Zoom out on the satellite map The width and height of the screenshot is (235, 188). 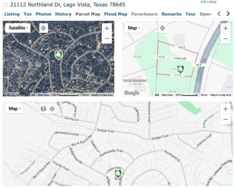tap(107, 39)
